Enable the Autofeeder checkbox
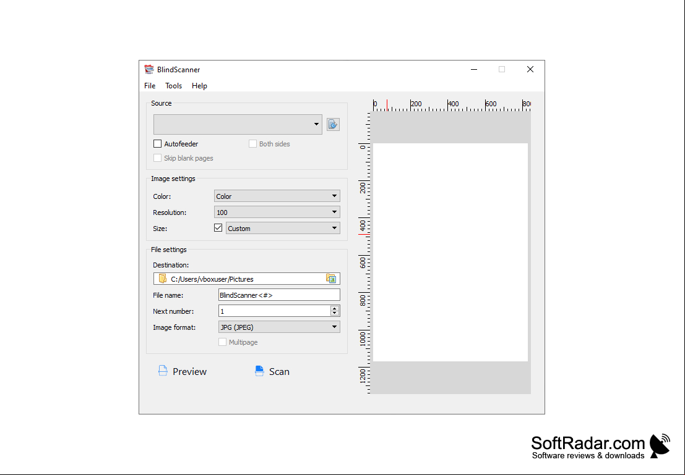The image size is (685, 475). 158,143
